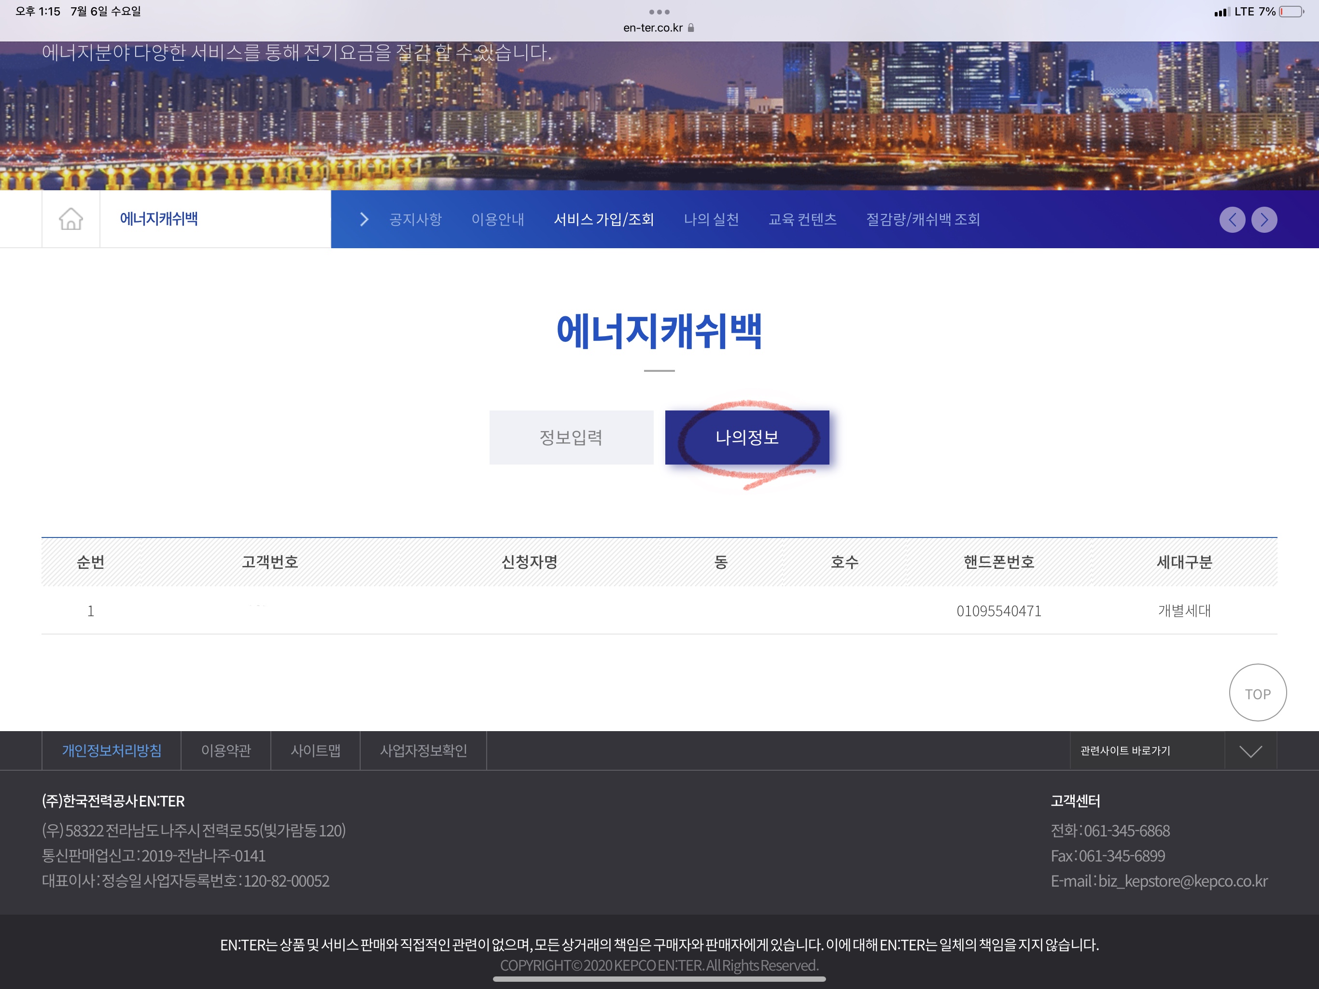Expand the 관련사이트 바로가기 dropdown arrow
The height and width of the screenshot is (989, 1319).
click(1250, 751)
